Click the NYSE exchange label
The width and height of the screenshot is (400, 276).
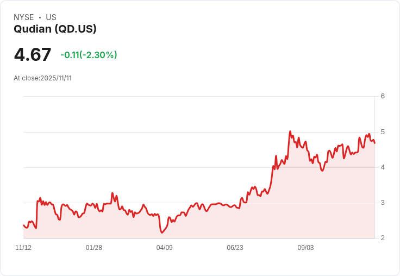click(24, 17)
